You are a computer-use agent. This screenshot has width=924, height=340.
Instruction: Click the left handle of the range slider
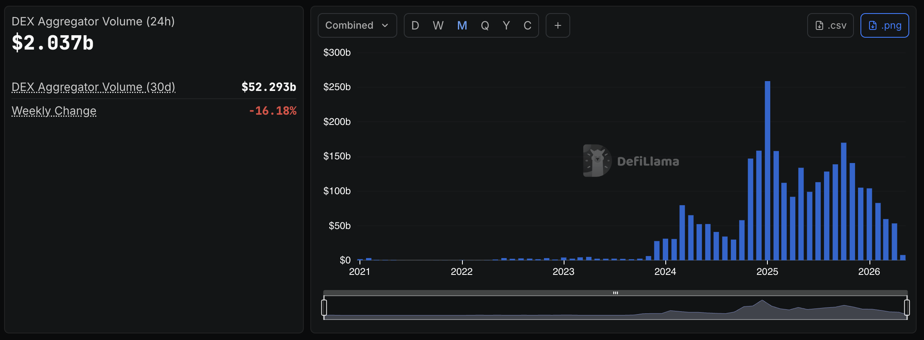tap(324, 308)
